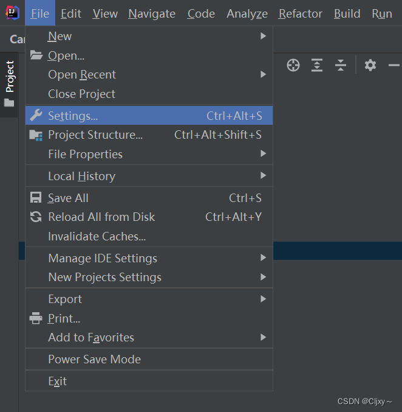
Task: Click the Expand All toolbar icon
Action: click(x=317, y=65)
